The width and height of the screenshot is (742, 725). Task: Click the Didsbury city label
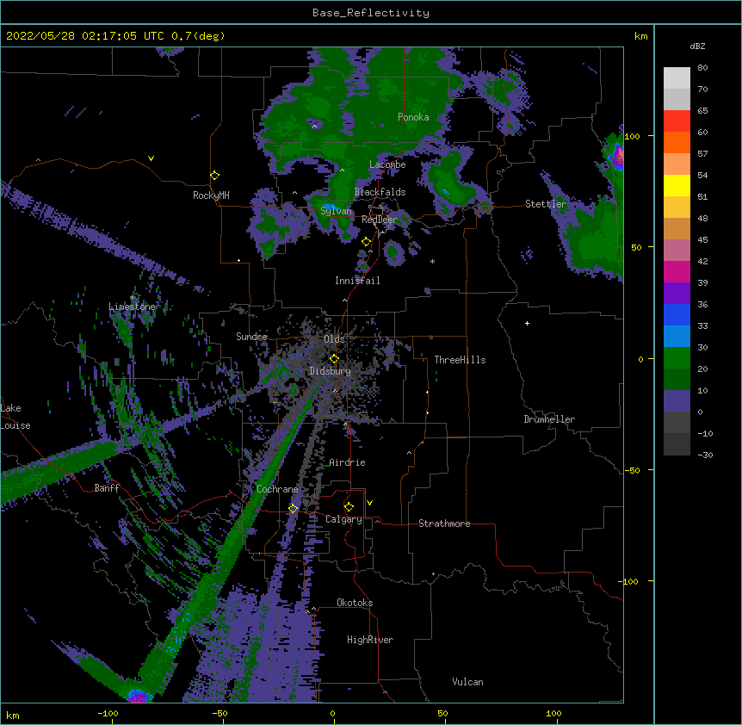coord(330,371)
